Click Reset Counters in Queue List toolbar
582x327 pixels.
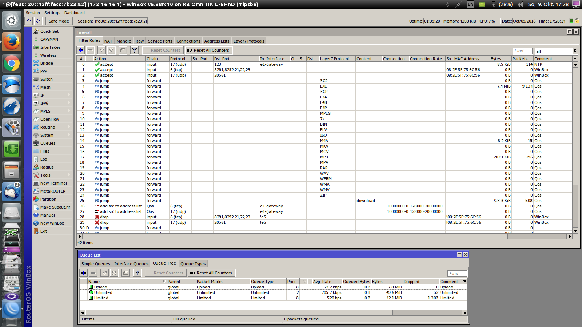coord(166,273)
